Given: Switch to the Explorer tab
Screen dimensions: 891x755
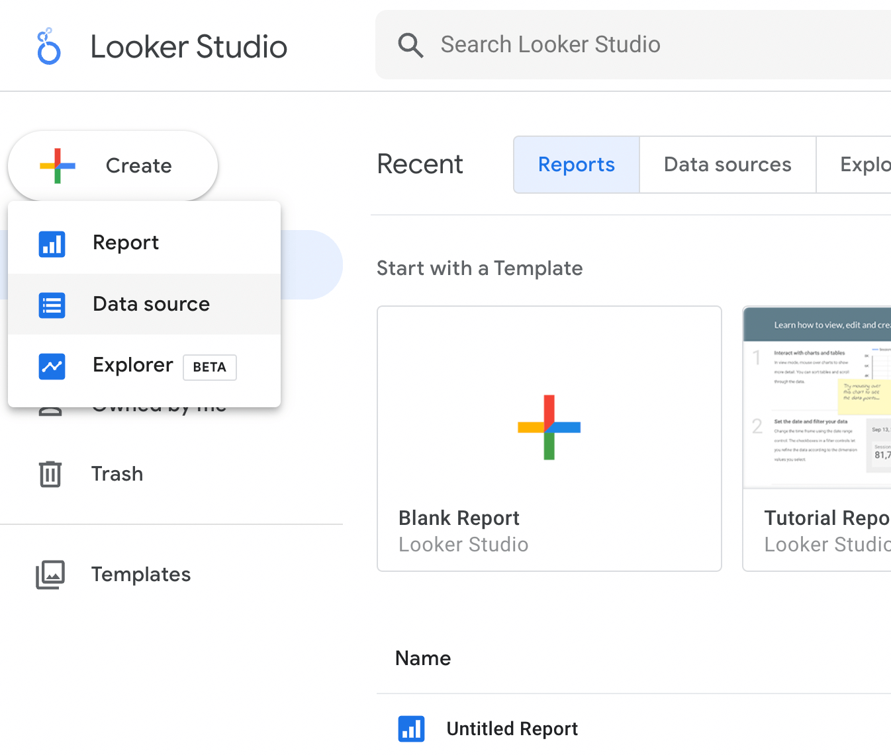Looking at the screenshot, I should click(854, 165).
